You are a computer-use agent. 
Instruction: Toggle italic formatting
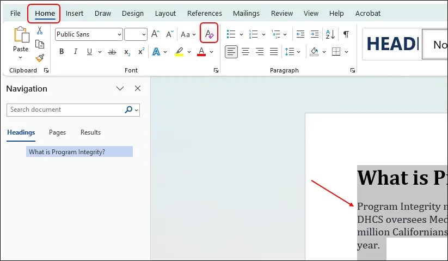coord(76,51)
